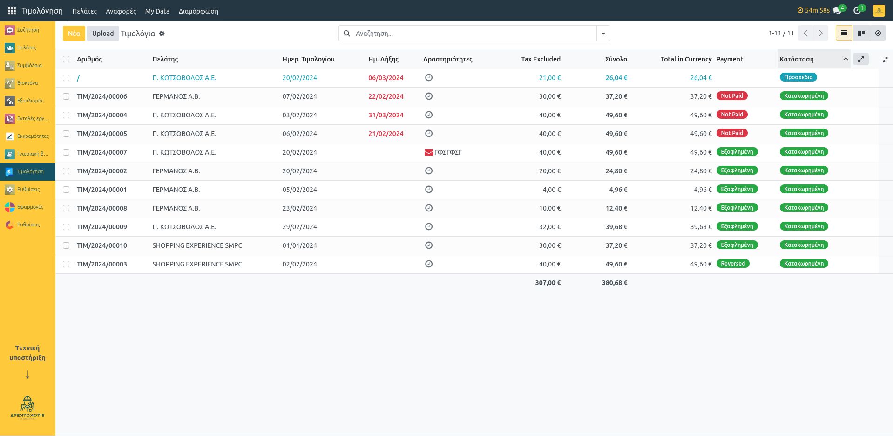This screenshot has width=893, height=436.
Task: Open the Βιοκτόνα sidebar app
Action: pos(27,83)
